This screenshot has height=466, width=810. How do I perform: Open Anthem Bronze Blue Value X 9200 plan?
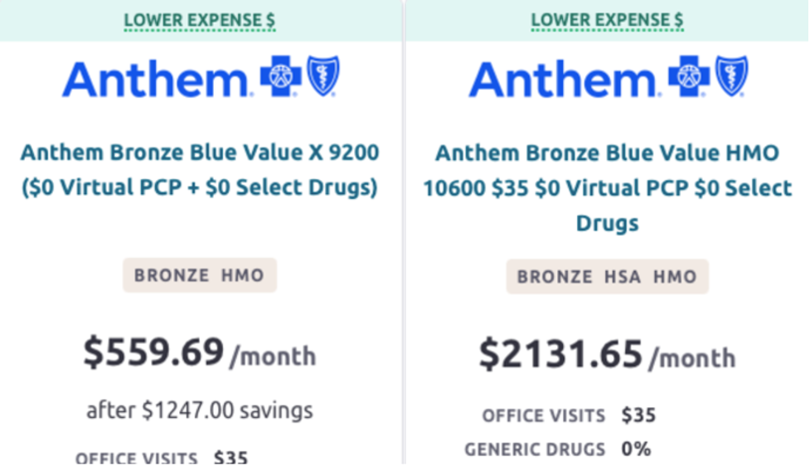pyautogui.click(x=200, y=170)
